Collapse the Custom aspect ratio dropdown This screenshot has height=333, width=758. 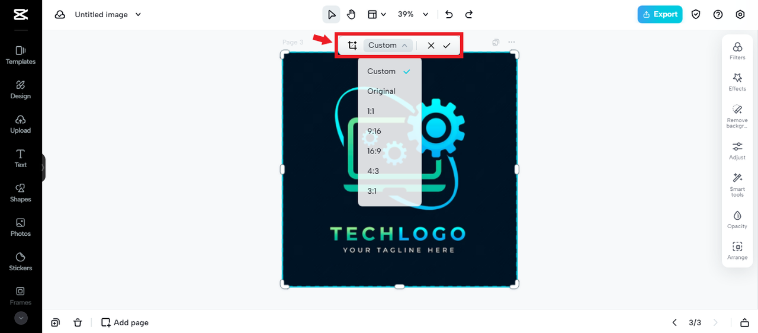[388, 45]
